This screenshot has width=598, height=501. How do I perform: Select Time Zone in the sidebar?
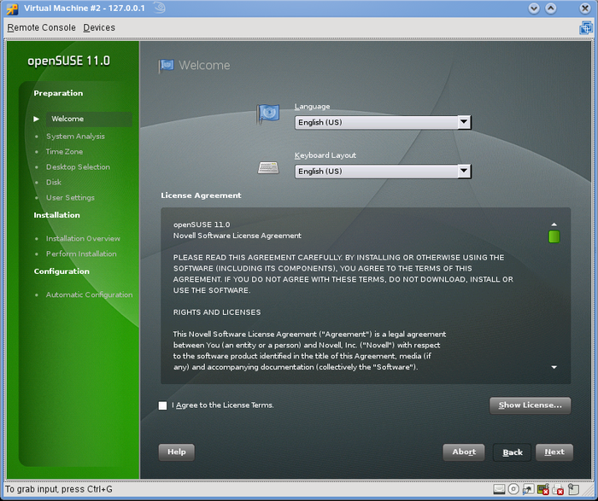pos(64,152)
